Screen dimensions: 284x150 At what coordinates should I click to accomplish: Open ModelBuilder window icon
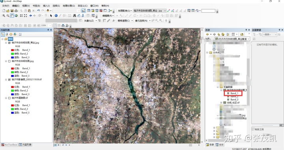(110, 11)
